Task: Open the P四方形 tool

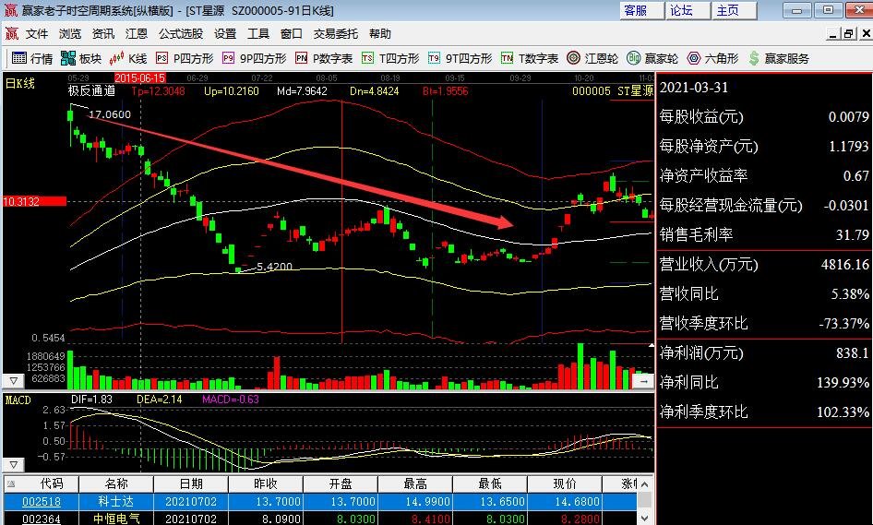Action: (185, 58)
